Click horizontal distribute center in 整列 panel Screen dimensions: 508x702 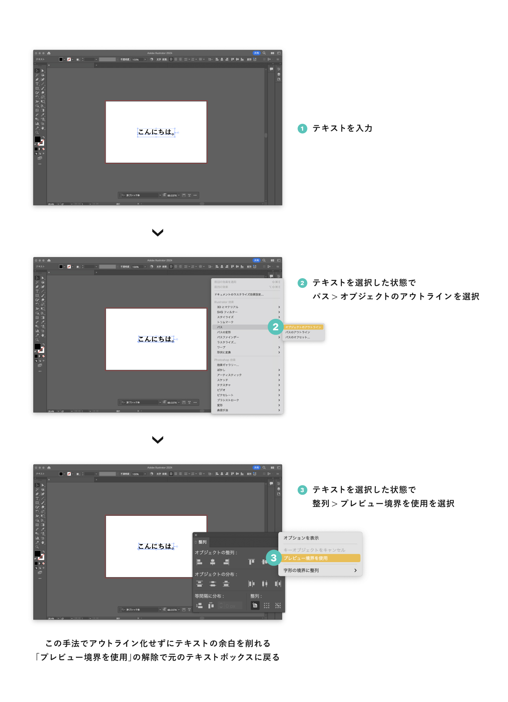click(x=265, y=584)
